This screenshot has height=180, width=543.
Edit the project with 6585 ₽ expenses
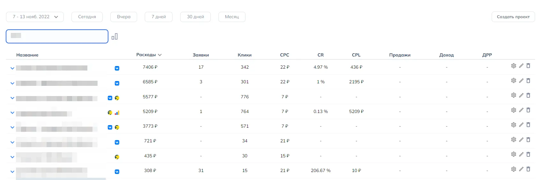point(521,80)
